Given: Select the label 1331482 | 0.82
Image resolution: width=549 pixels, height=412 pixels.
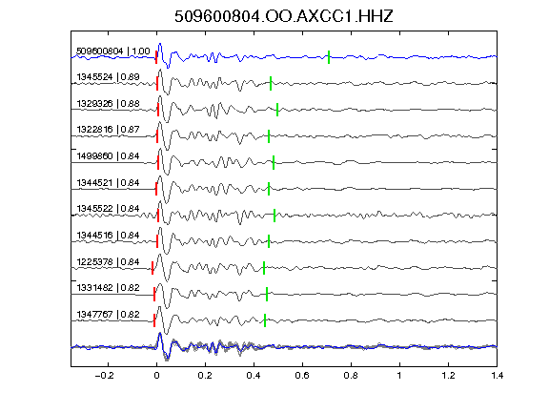Looking at the screenshot, I should [109, 288].
